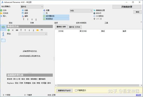Open Settings in the options group
This screenshot has height=97, width=143.
[44, 10]
